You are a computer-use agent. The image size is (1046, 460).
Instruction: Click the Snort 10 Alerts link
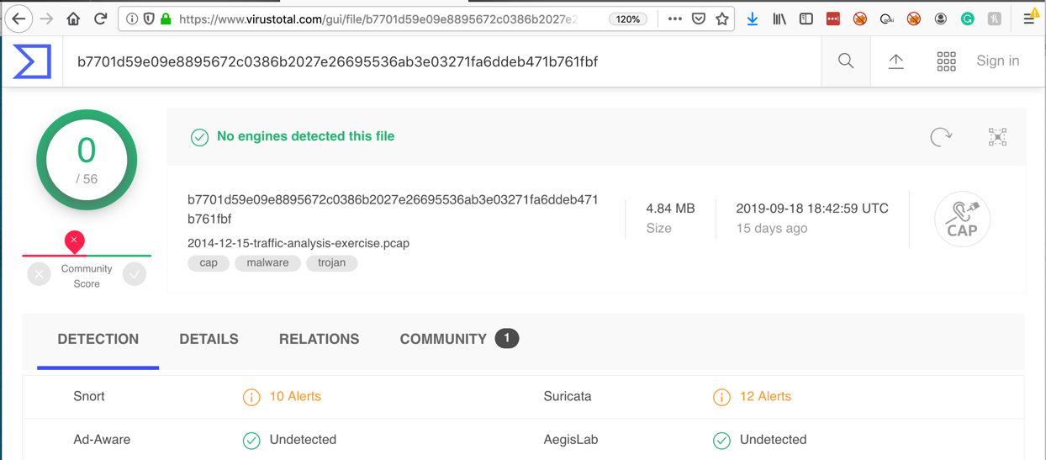pos(294,396)
